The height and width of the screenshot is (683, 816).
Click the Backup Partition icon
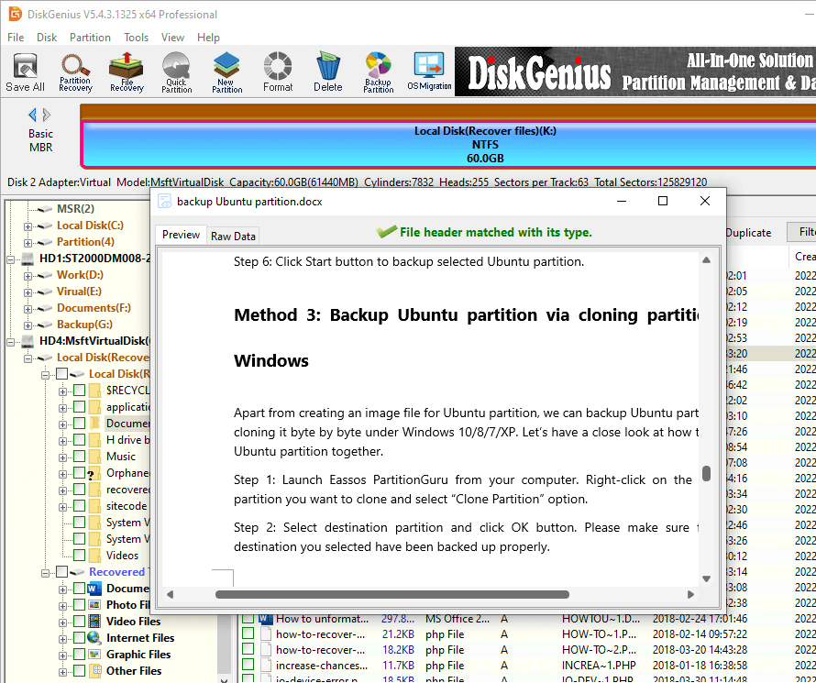[x=378, y=72]
